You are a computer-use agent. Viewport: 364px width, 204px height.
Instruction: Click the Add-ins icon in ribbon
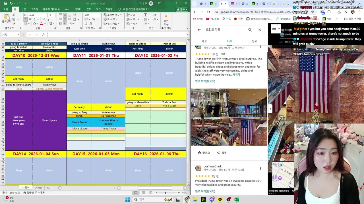pyautogui.click(x=166, y=20)
